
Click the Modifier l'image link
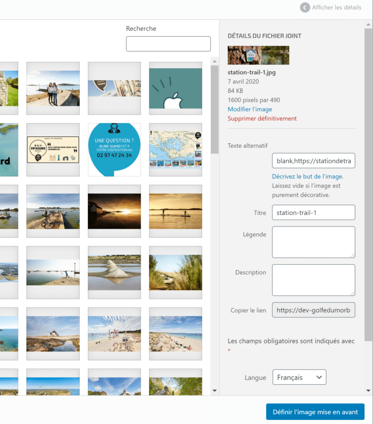250,109
